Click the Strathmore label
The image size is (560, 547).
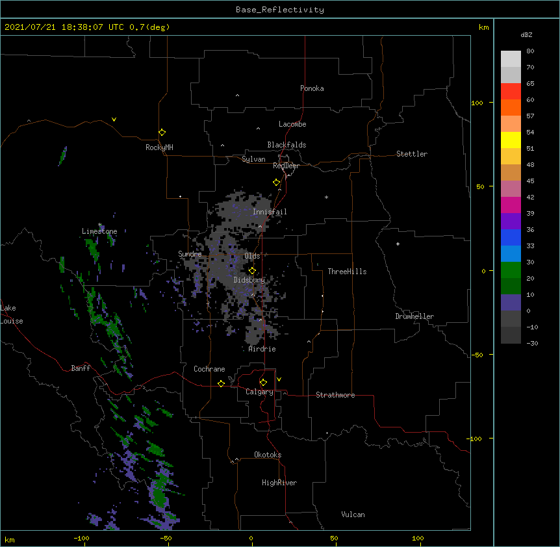coord(335,395)
